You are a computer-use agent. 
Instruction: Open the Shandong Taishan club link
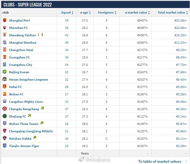[x=23, y=35]
